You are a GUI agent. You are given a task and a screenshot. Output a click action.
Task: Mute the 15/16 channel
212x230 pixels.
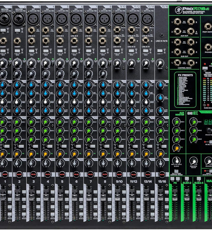pyautogui.click(x=162, y=174)
